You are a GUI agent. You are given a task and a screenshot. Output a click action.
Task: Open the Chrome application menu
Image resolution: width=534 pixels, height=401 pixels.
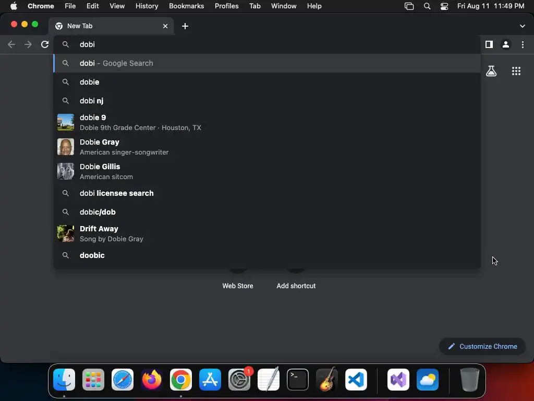[x=41, y=6]
